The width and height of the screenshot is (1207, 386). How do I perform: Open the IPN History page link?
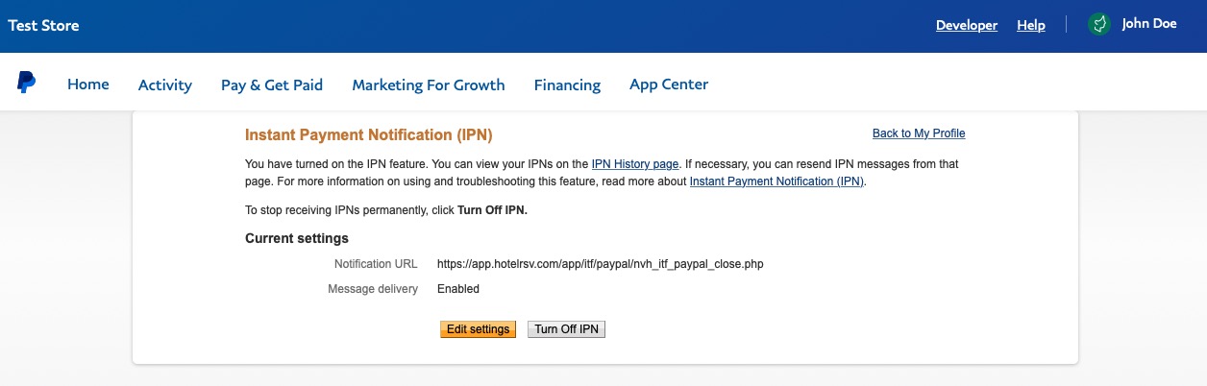tap(635, 164)
